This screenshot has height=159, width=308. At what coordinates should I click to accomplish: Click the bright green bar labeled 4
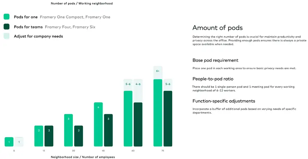[98, 124]
